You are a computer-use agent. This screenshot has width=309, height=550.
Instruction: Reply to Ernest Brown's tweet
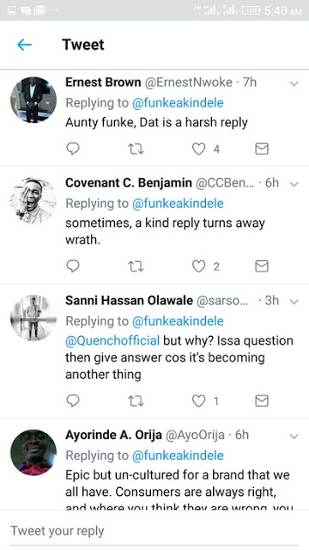click(x=73, y=149)
